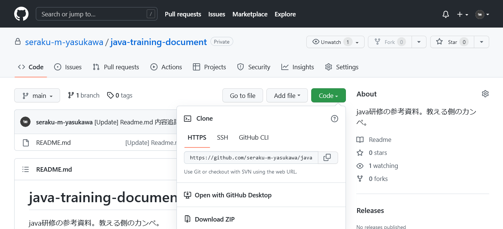Switch to the Insights tab
This screenshot has width=503, height=229.
(x=298, y=67)
